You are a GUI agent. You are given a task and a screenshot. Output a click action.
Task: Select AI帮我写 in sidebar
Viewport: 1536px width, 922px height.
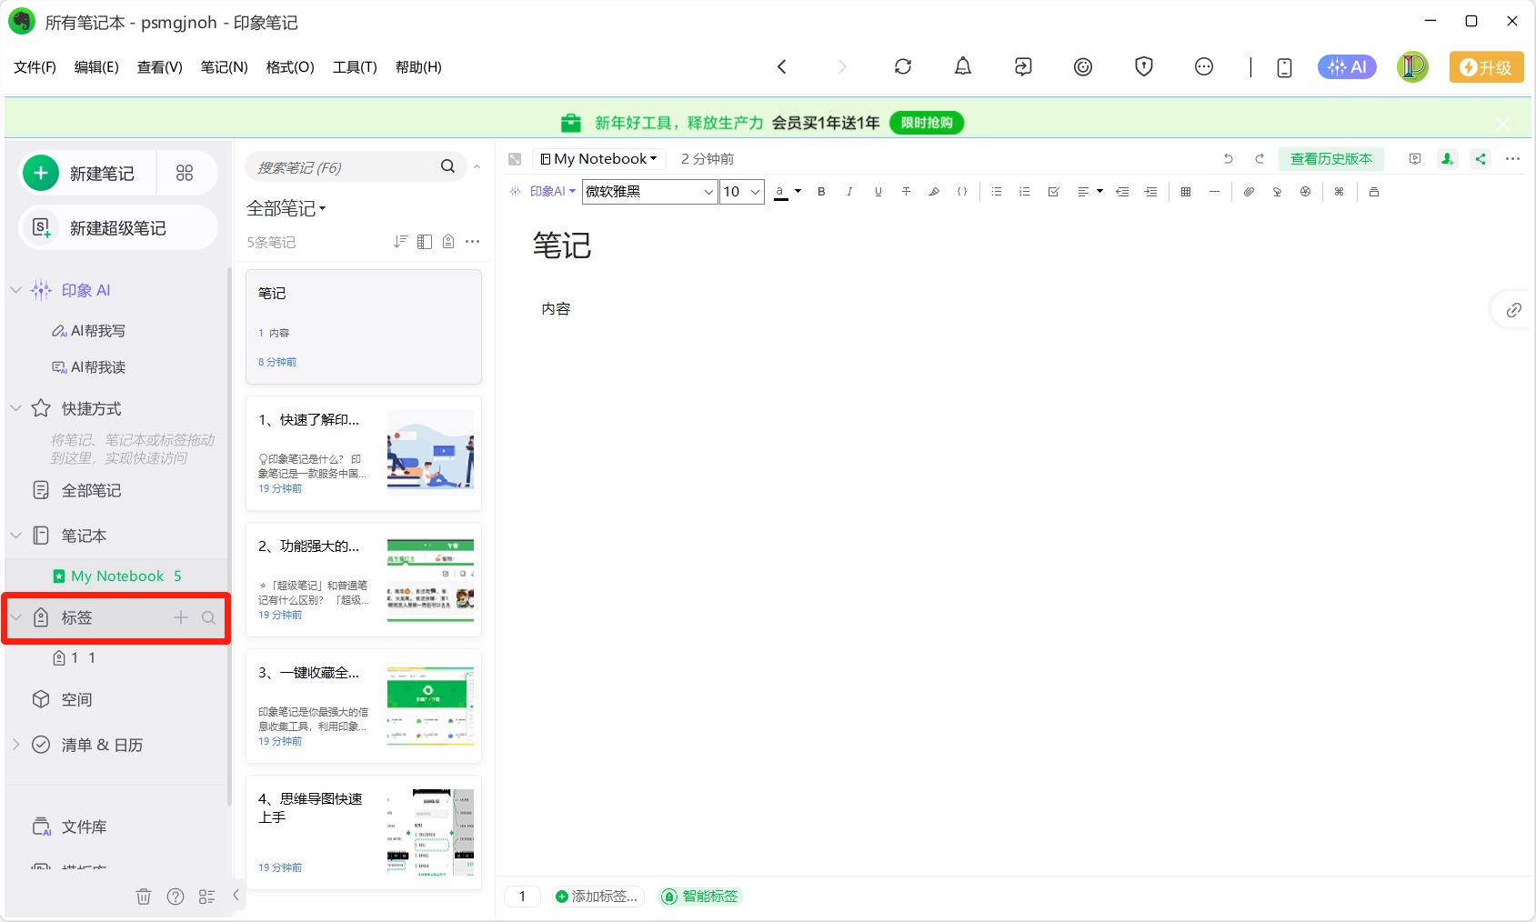point(89,331)
